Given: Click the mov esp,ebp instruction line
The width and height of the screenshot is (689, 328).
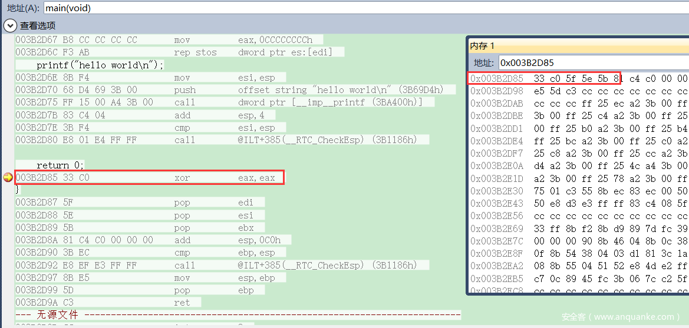Looking at the screenshot, I should (150, 277).
